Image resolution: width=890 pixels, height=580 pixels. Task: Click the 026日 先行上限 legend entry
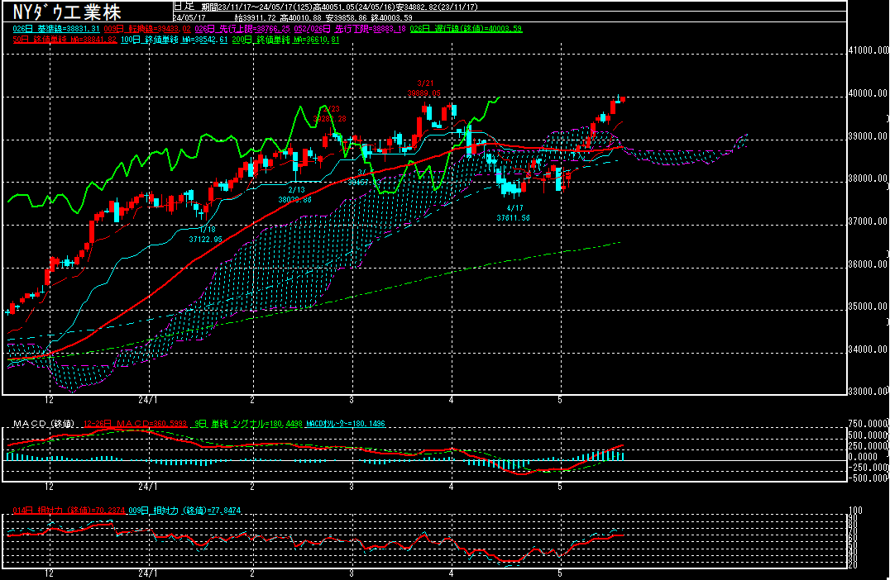coord(242,29)
